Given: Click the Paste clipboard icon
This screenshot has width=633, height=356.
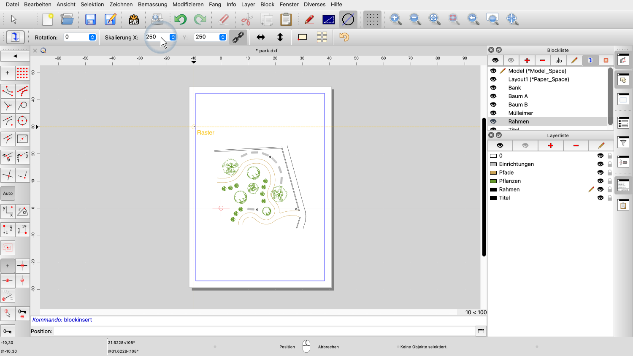Looking at the screenshot, I should (286, 19).
